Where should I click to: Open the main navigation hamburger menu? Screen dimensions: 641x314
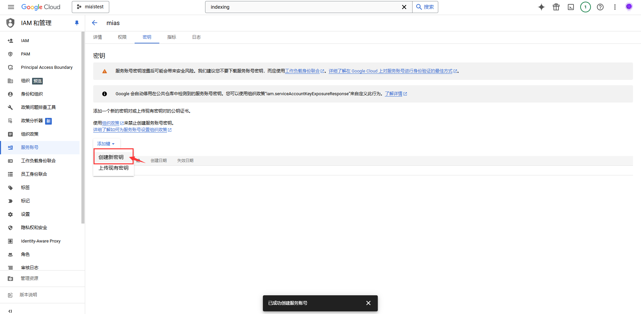(11, 7)
